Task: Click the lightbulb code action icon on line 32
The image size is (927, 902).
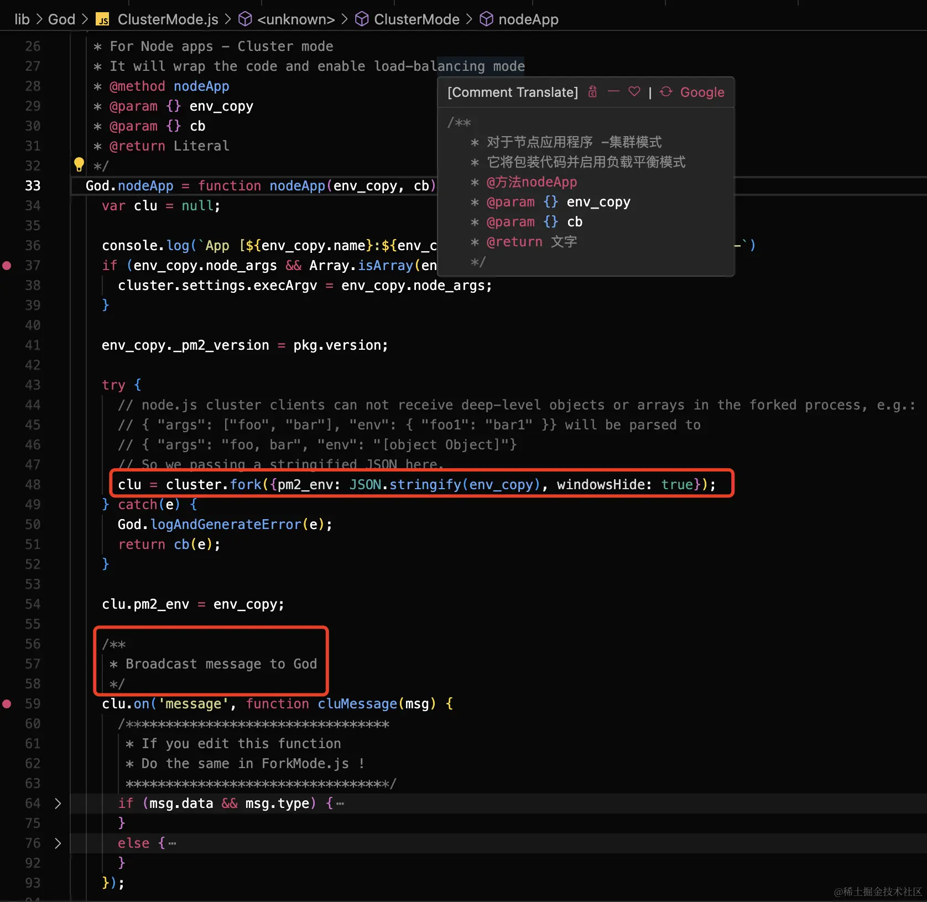Action: pyautogui.click(x=79, y=164)
